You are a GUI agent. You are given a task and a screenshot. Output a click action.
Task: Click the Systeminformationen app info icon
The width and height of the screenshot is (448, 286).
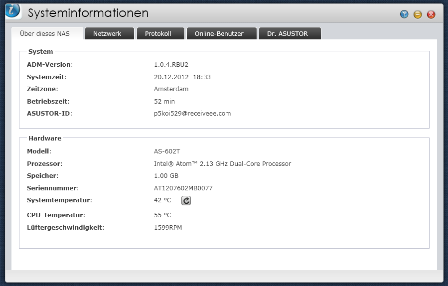click(x=12, y=11)
